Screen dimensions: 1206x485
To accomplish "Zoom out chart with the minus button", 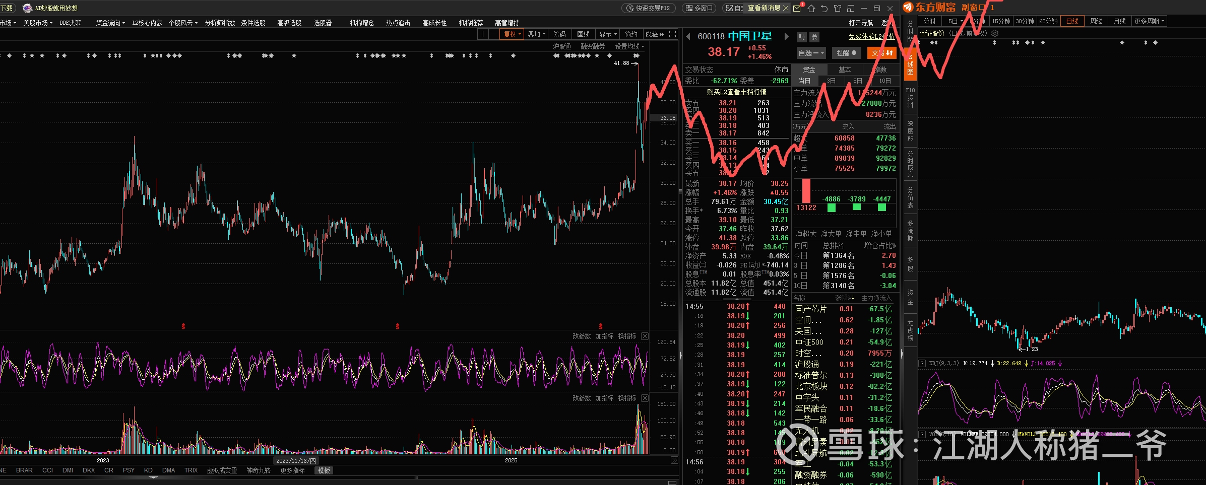I will click(494, 34).
